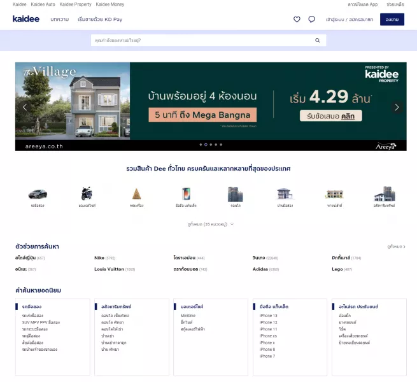Select the fourth banner carousel dot
Image resolution: width=417 pixels, height=382 pixels.
pos(216,145)
